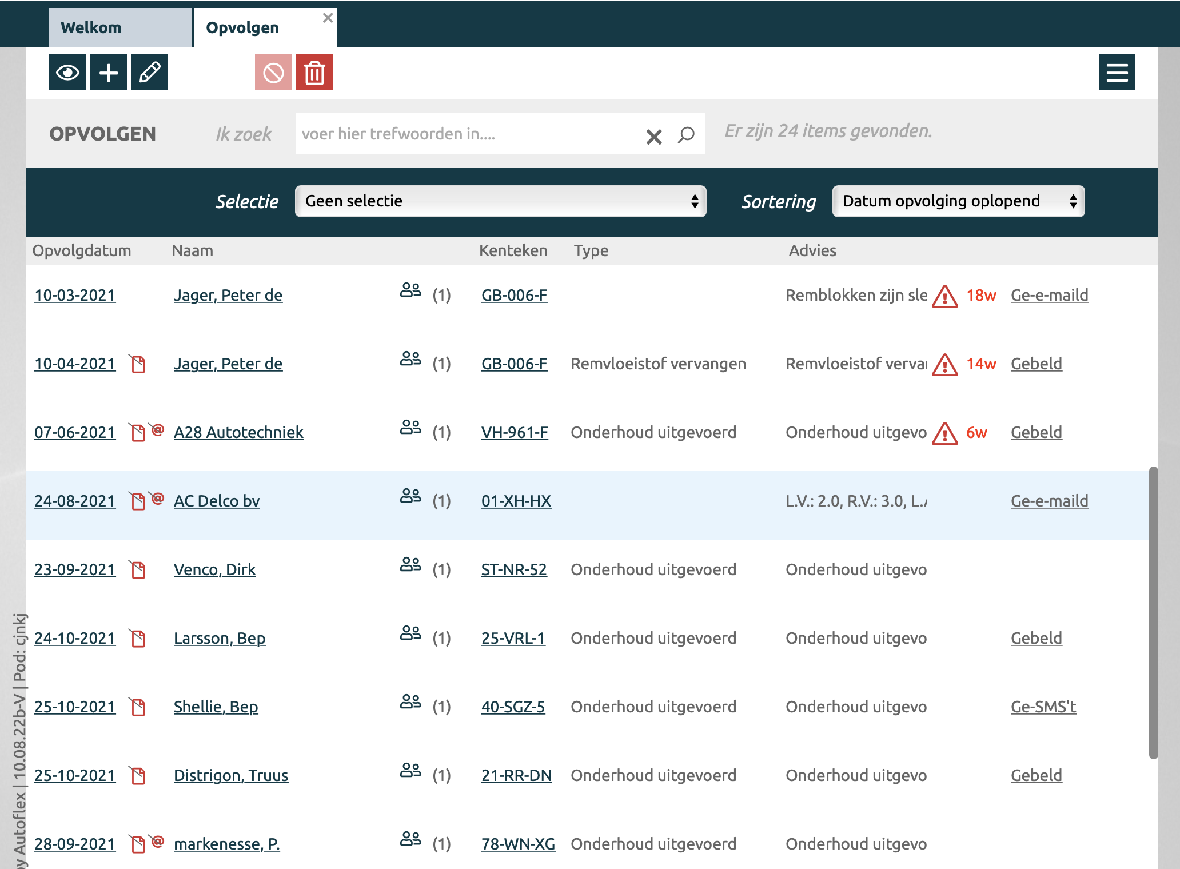Click the eye view icon in toolbar
Image resolution: width=1180 pixels, height=869 pixels.
(x=67, y=73)
